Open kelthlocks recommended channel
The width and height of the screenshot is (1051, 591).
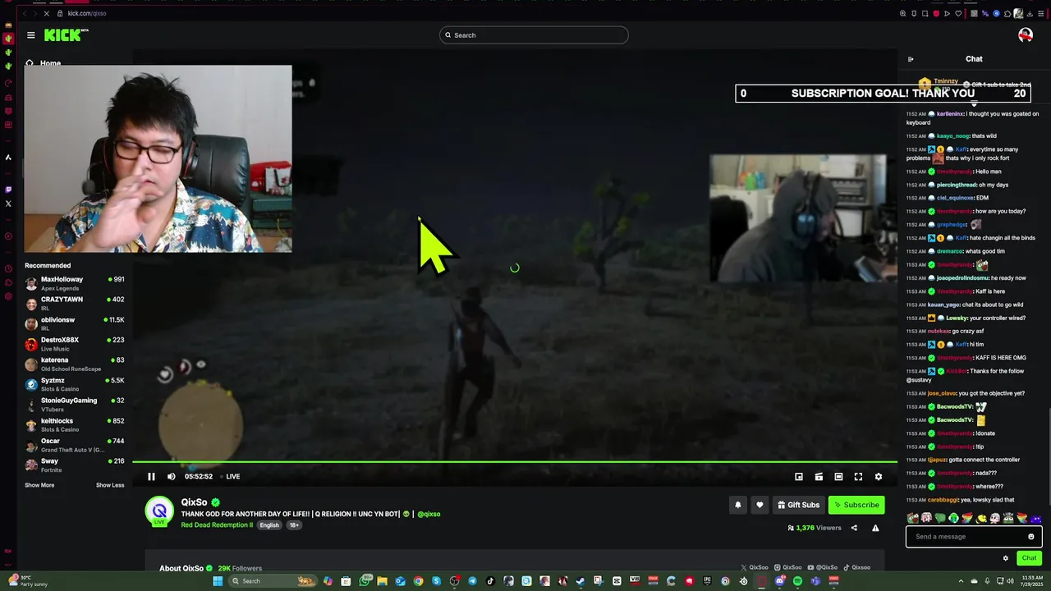(x=75, y=424)
